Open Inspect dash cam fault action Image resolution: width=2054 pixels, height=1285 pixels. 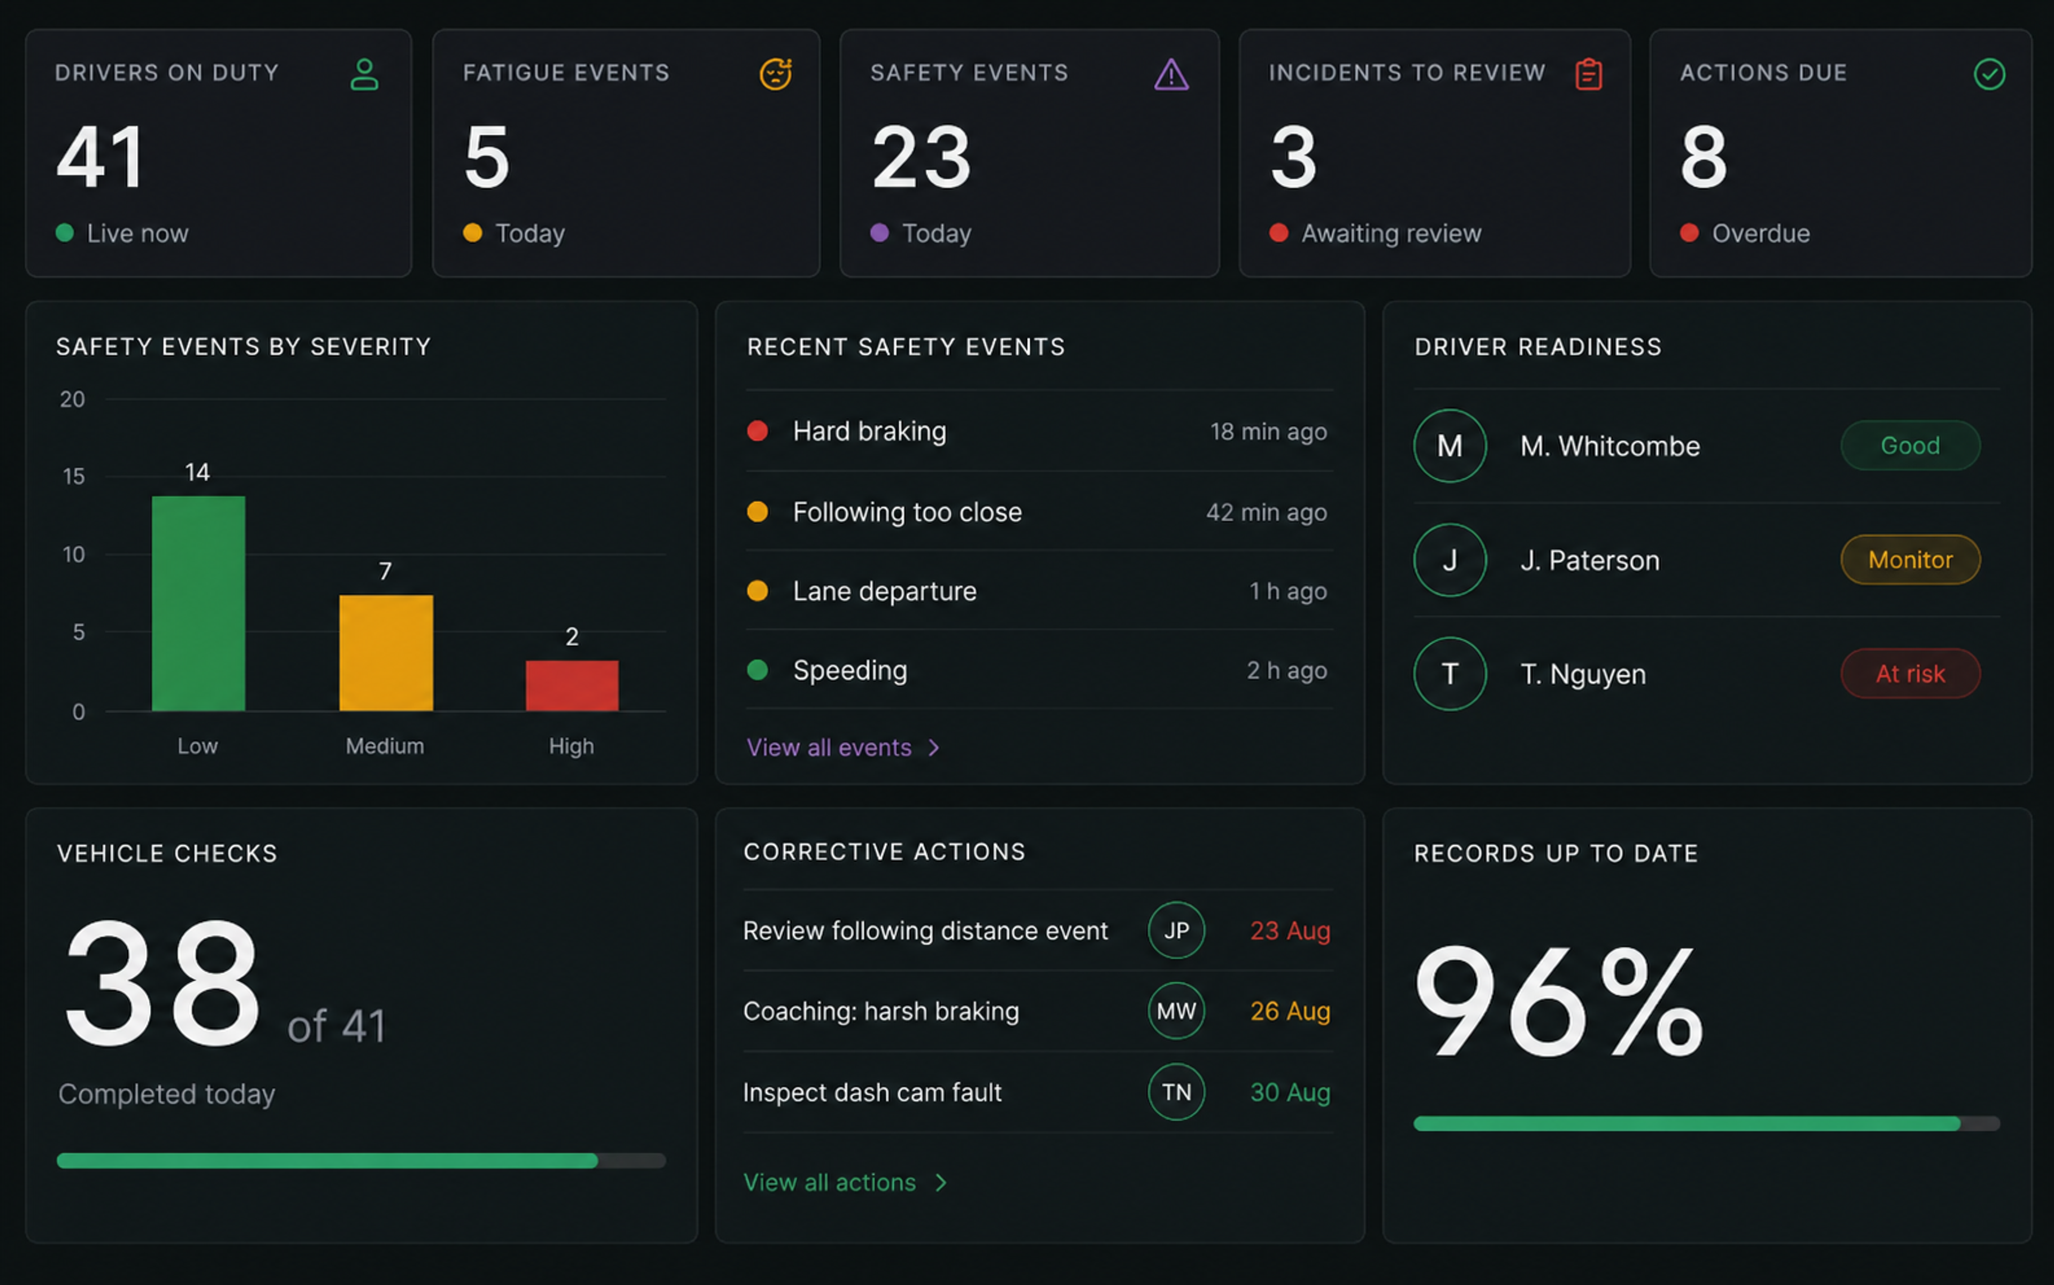pyautogui.click(x=872, y=1092)
